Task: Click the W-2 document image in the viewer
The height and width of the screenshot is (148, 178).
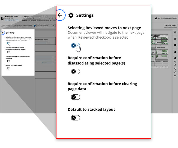Action: click(x=160, y=51)
